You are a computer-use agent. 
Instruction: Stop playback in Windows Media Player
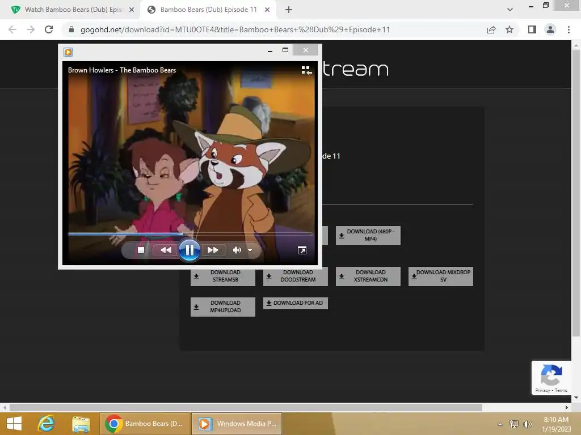[x=141, y=250]
